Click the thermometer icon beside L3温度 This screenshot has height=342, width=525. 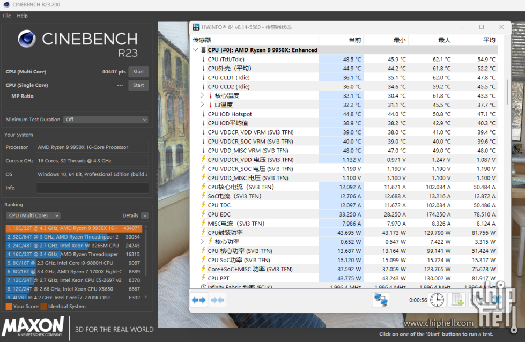point(210,105)
